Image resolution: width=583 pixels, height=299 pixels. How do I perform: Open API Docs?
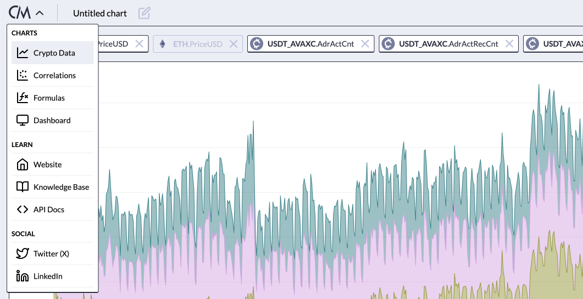pyautogui.click(x=52, y=210)
